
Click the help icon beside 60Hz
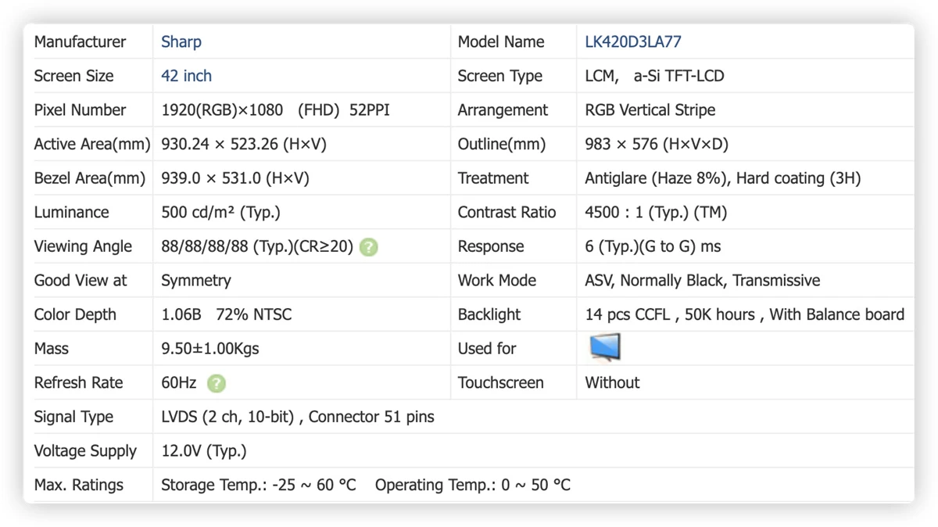point(217,383)
